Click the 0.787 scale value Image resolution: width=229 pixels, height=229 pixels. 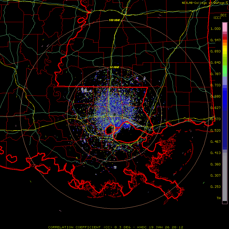pos(216,74)
